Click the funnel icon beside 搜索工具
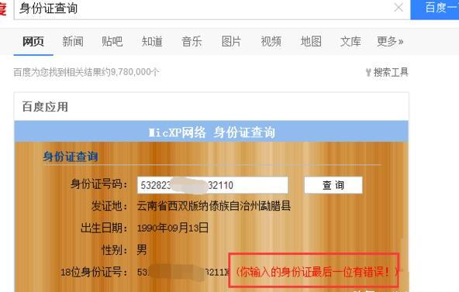This screenshot has width=459, height=292. pyautogui.click(x=368, y=73)
